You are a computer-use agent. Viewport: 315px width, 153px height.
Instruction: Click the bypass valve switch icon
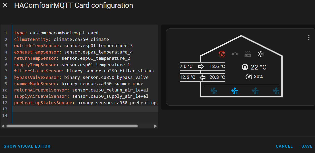(x=235, y=54)
